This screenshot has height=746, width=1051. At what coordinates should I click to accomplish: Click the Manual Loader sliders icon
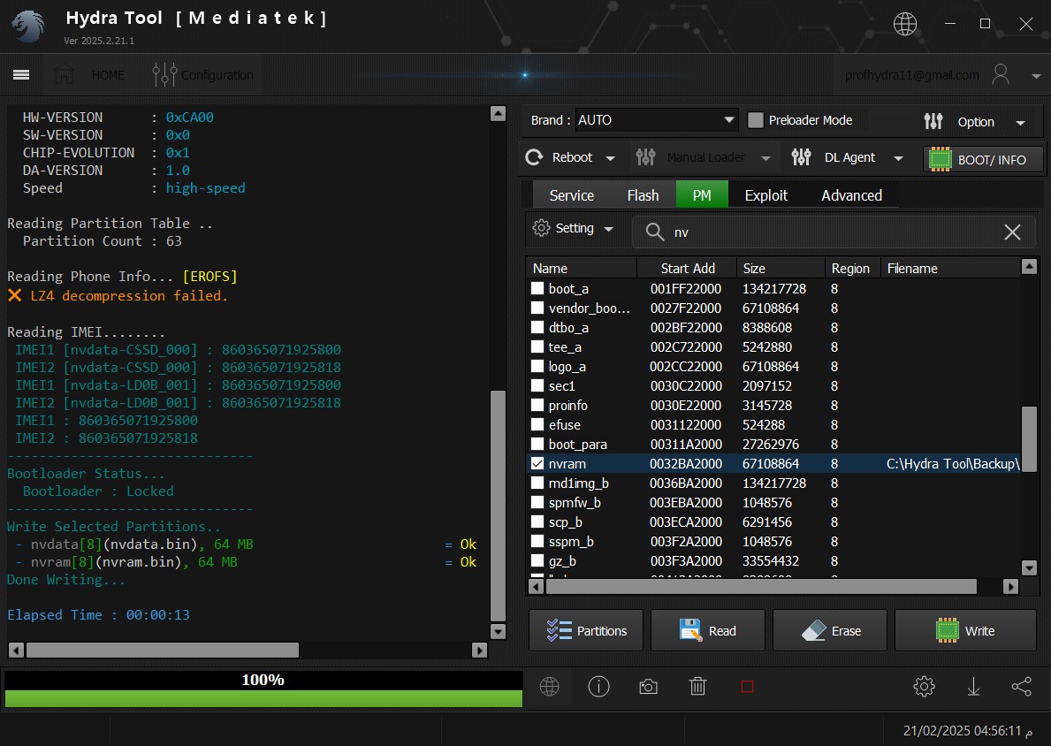(x=645, y=157)
